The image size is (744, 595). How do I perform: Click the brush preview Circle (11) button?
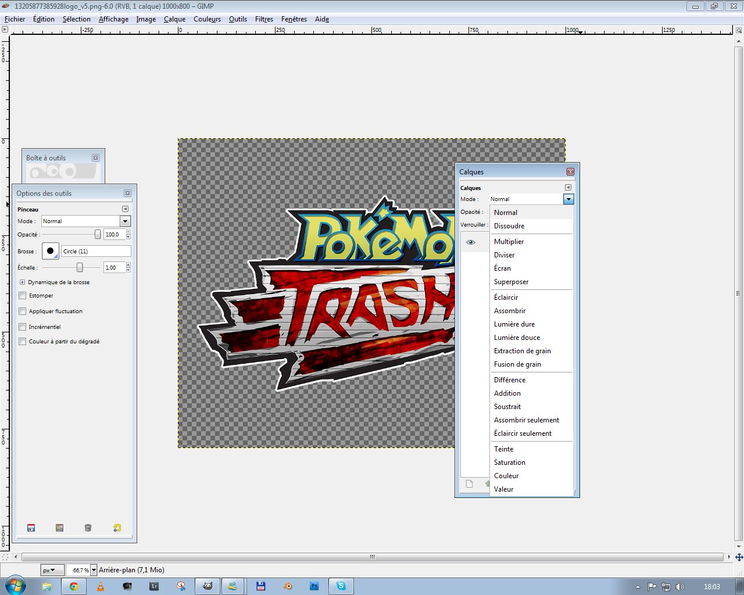pos(51,251)
